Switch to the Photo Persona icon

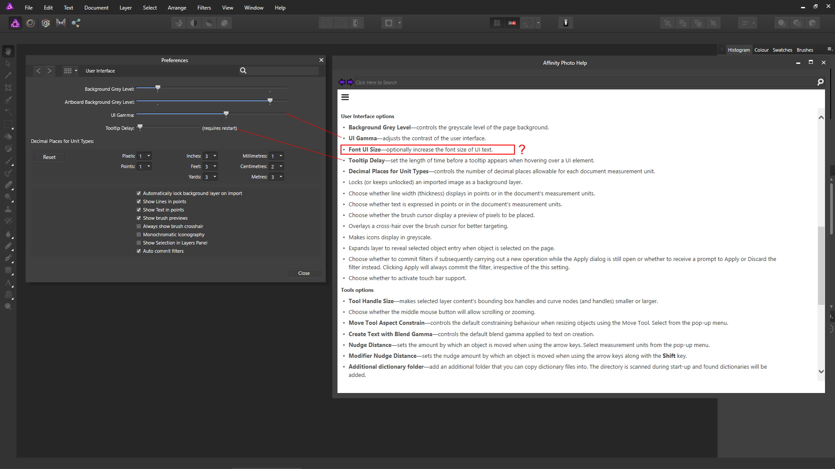[15, 23]
